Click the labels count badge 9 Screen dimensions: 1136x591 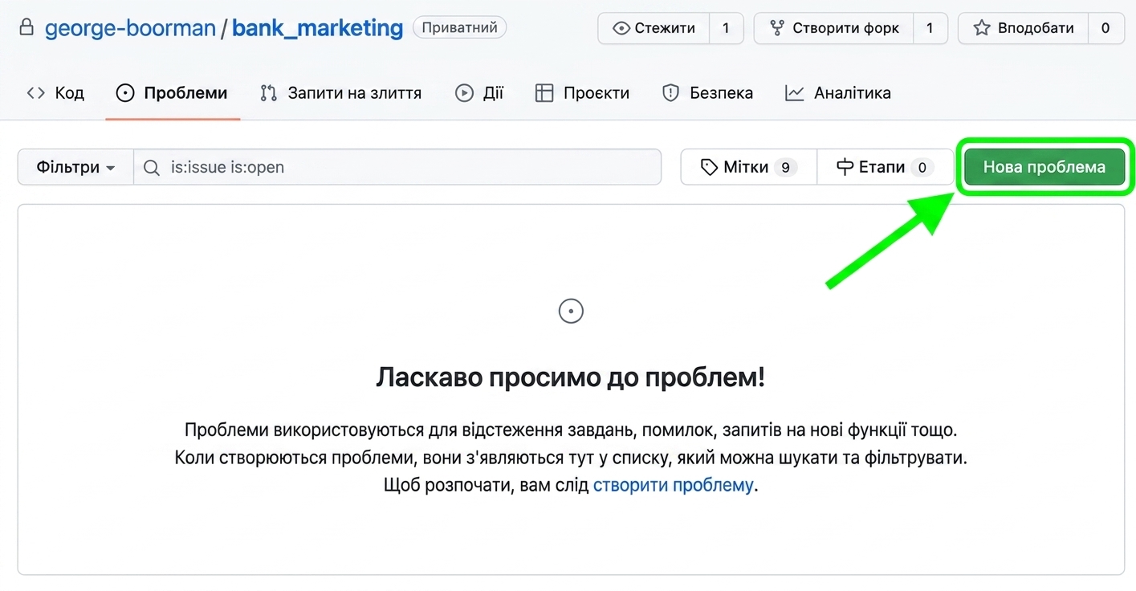[x=785, y=167]
